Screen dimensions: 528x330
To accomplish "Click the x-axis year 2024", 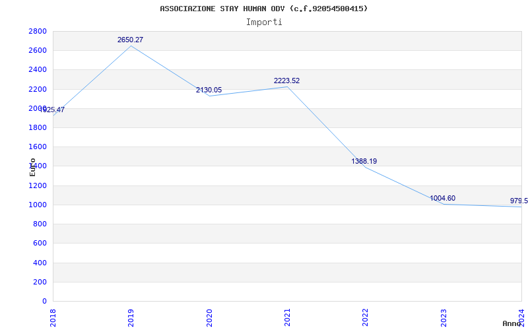I will click(x=521, y=317).
